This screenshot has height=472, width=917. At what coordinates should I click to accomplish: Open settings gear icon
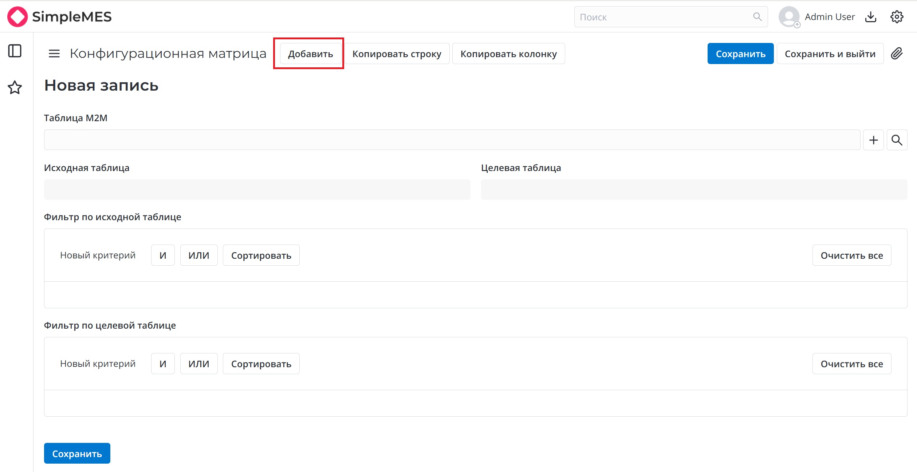click(897, 17)
